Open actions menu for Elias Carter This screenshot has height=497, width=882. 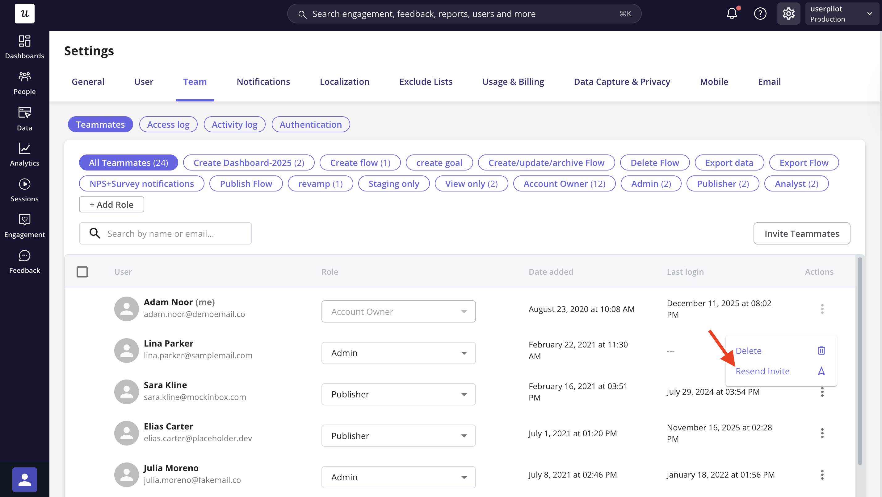coord(822,433)
